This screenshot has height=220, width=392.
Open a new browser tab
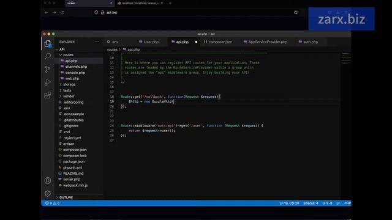(170, 3)
